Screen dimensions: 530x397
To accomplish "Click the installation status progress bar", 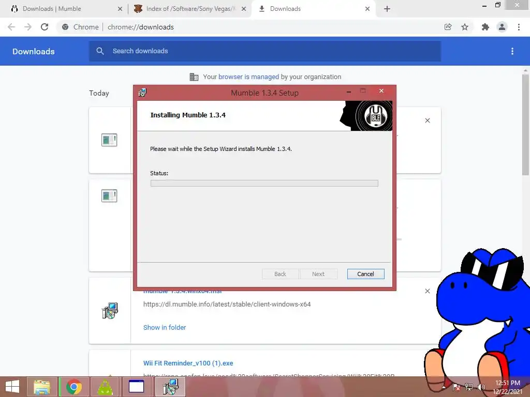I will click(264, 184).
